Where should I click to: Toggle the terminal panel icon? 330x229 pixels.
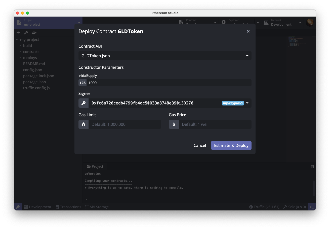[312, 207]
